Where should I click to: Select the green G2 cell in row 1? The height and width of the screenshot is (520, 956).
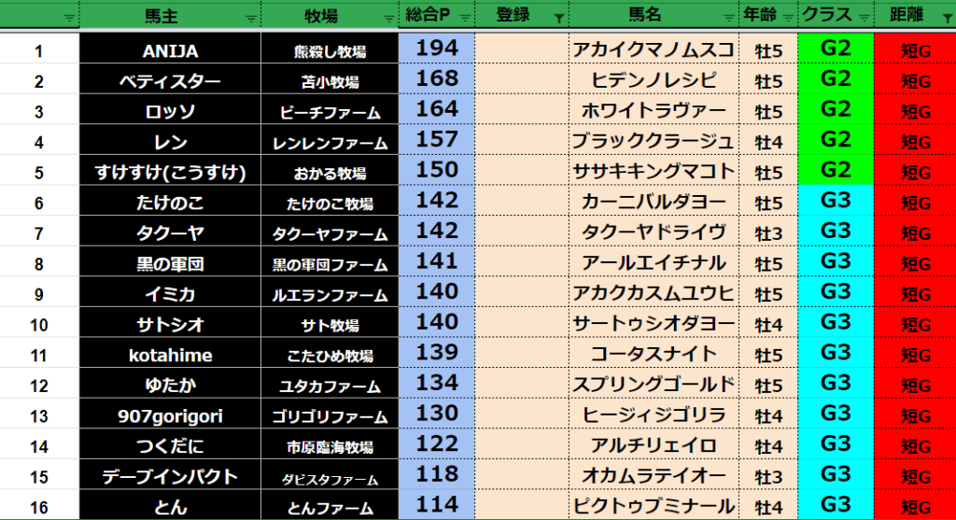[836, 49]
